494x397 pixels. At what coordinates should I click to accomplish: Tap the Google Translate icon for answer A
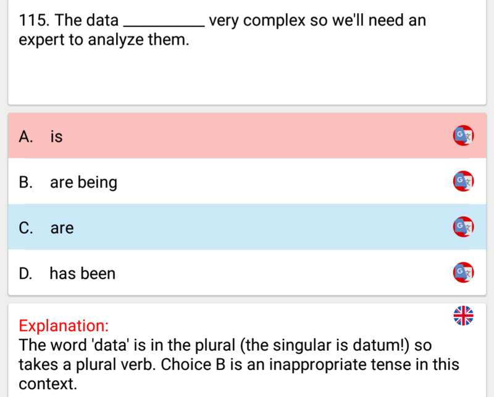click(x=464, y=136)
